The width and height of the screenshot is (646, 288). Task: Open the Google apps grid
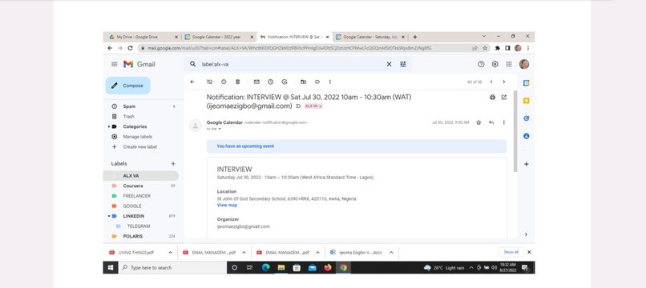coord(509,64)
